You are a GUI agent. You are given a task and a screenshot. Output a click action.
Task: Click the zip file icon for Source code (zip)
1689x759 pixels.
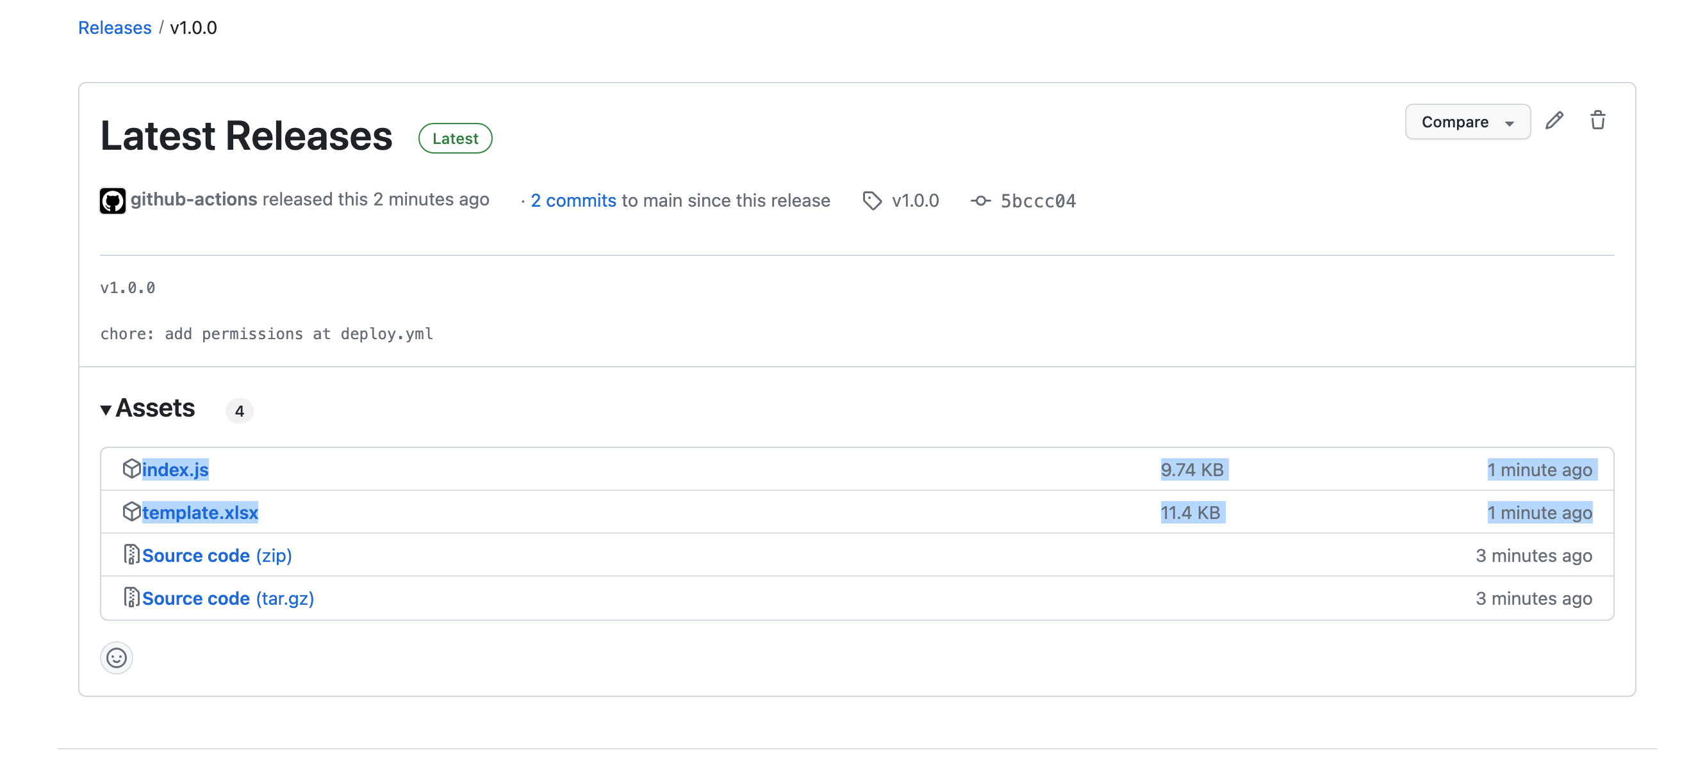[x=131, y=555]
